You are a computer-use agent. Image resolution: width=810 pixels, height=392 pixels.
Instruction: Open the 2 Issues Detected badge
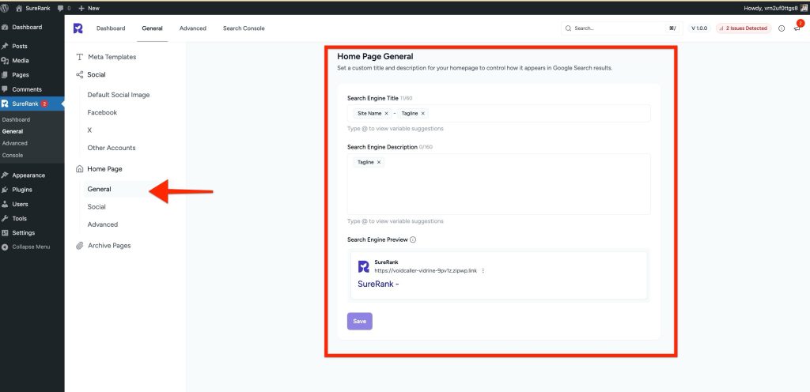point(744,28)
